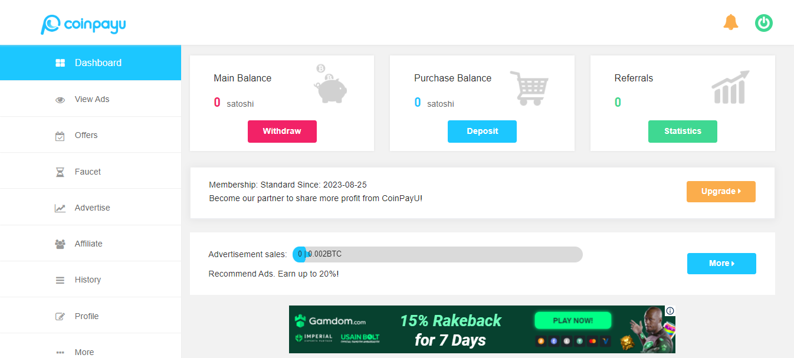Open referral Statistics
The height and width of the screenshot is (358, 794).
pyautogui.click(x=683, y=131)
